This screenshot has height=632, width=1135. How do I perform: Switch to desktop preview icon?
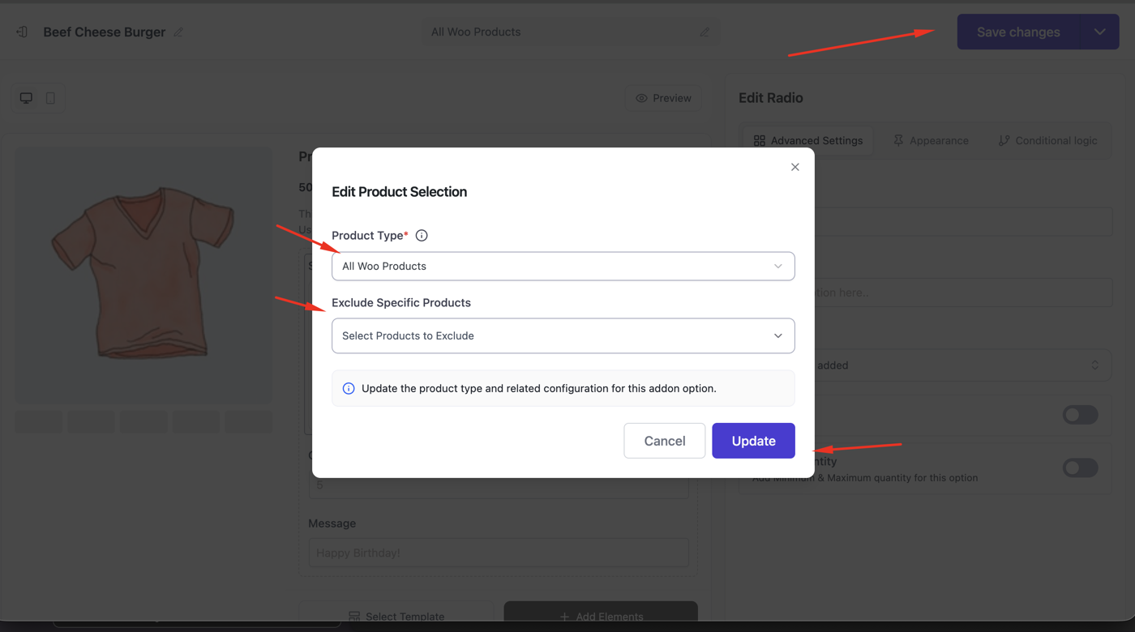[27, 98]
